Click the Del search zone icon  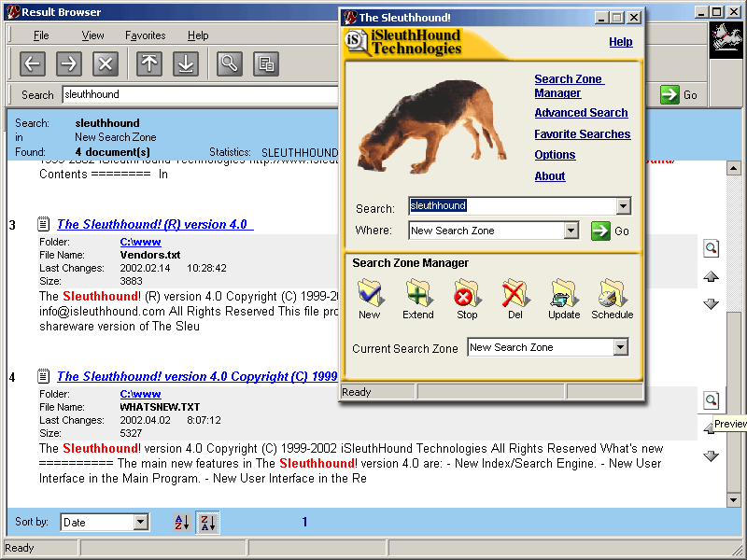(514, 293)
